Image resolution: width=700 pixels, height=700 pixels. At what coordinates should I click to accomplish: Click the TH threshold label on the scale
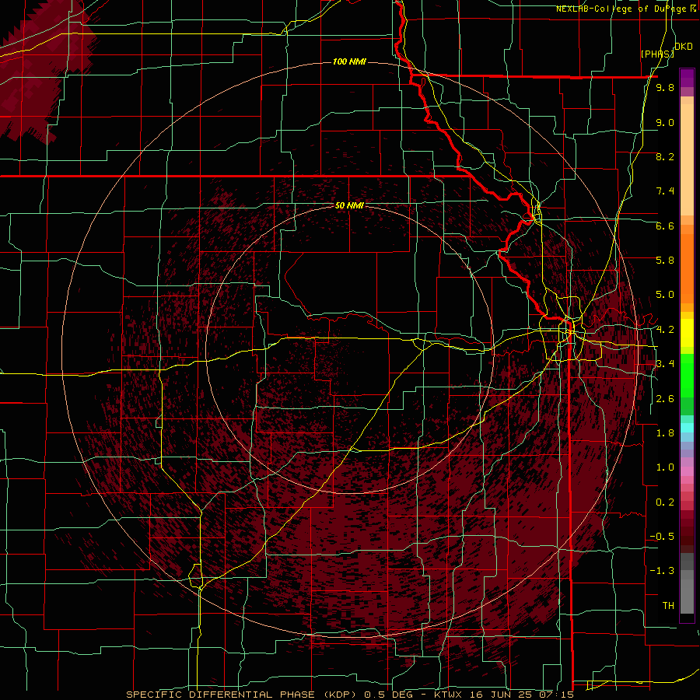[668, 606]
